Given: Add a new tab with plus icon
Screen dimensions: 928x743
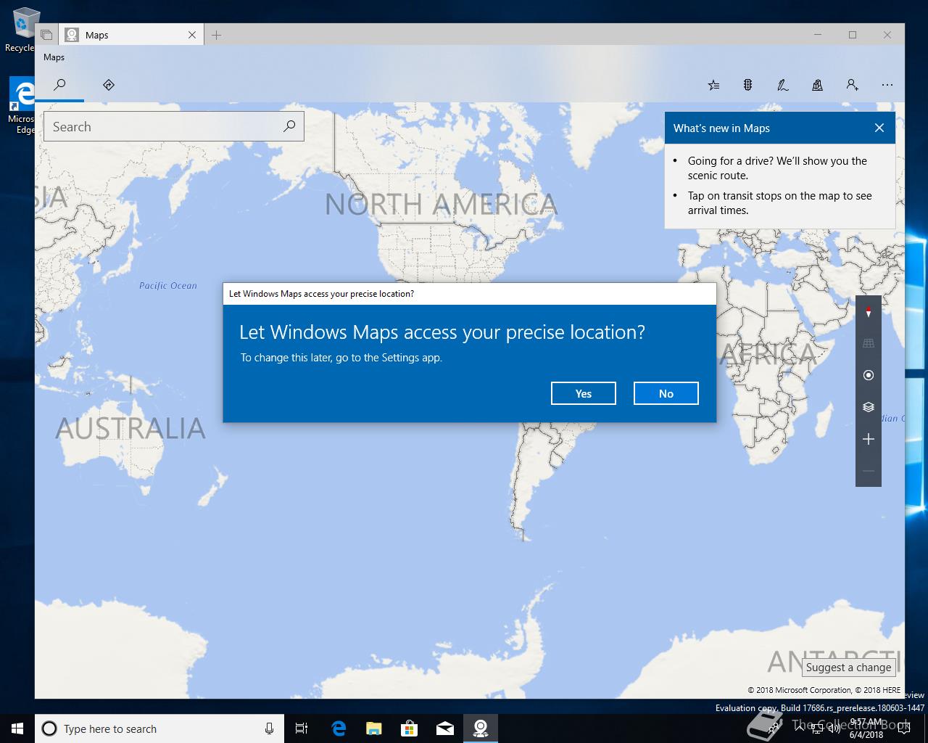Looking at the screenshot, I should [x=217, y=35].
